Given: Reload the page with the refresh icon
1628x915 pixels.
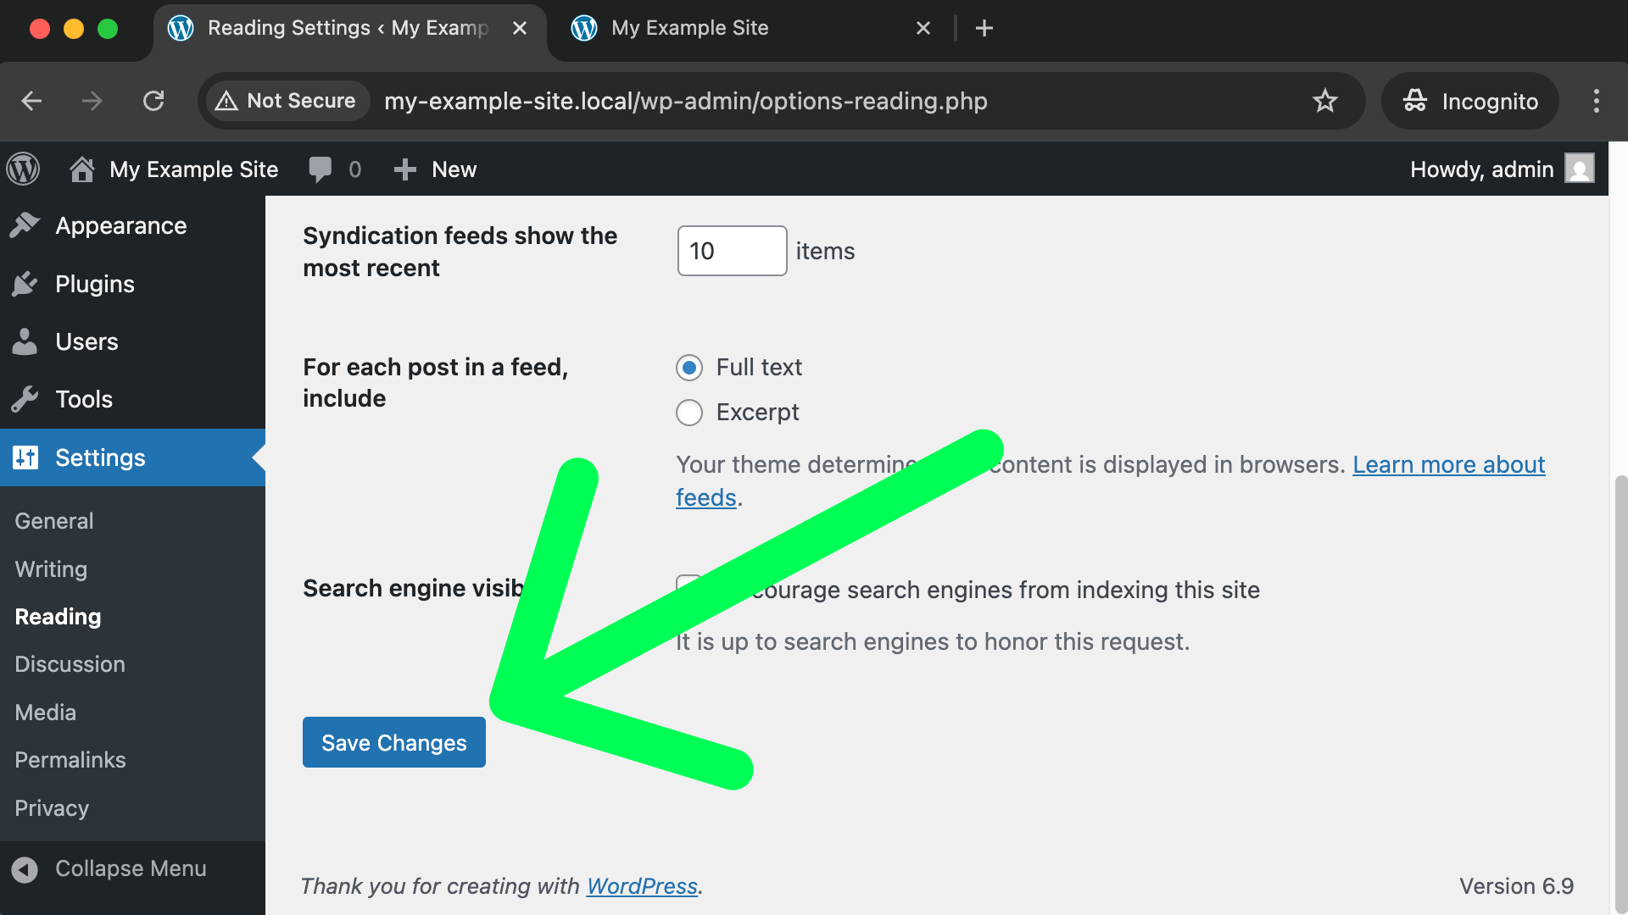Looking at the screenshot, I should click(153, 101).
